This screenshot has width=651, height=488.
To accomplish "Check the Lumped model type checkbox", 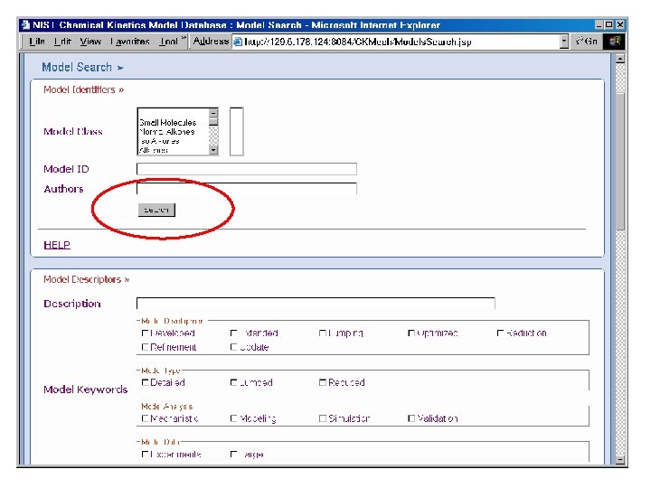I will pos(234,382).
